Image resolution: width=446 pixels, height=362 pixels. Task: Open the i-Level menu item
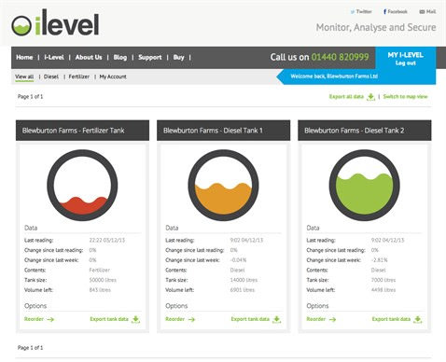tap(54, 57)
